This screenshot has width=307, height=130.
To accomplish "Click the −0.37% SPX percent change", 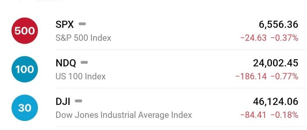I will point(284,38).
